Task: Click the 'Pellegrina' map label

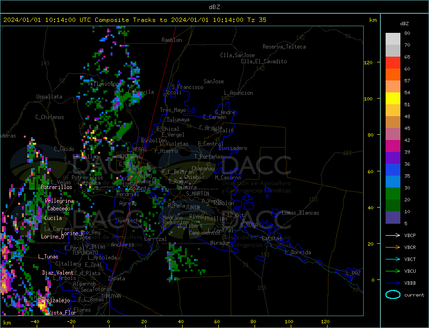Action: coord(60,201)
